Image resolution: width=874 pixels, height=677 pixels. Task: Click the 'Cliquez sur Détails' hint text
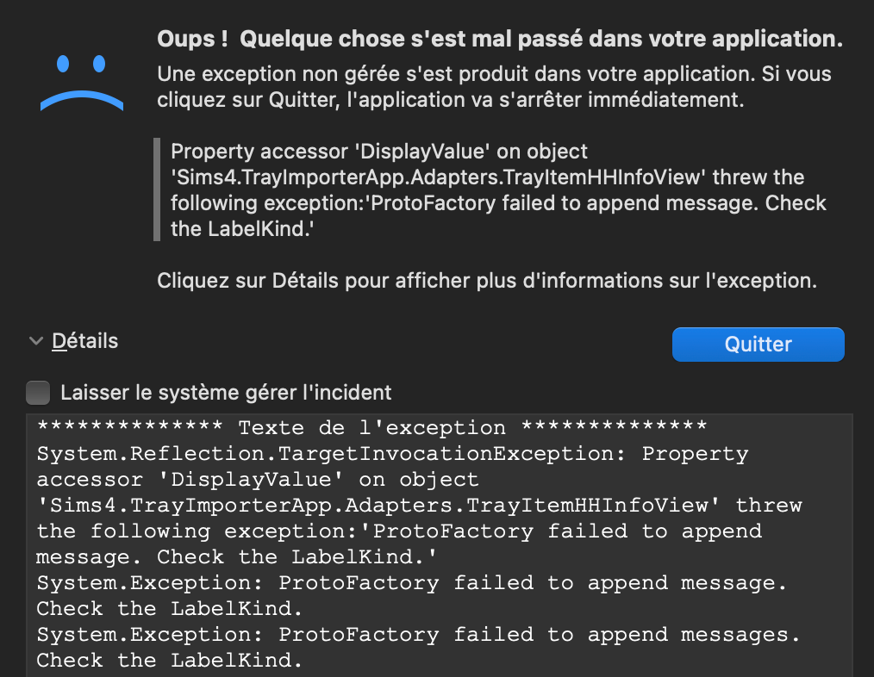point(487,281)
